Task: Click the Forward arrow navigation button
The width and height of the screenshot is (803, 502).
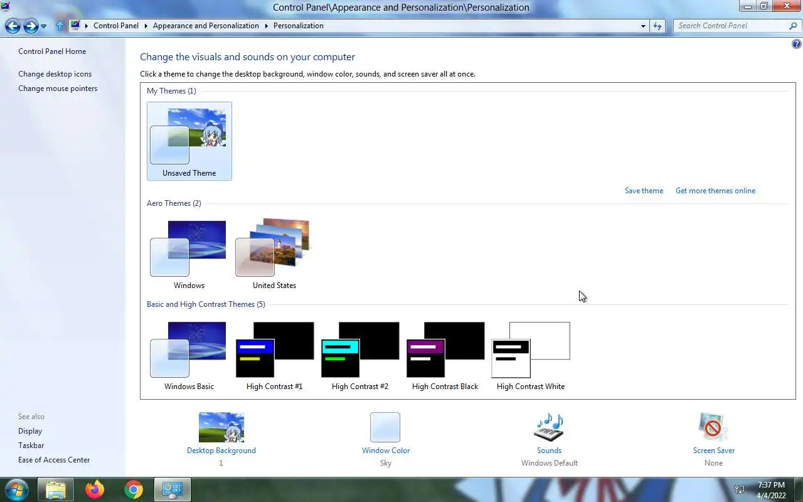Action: (31, 26)
